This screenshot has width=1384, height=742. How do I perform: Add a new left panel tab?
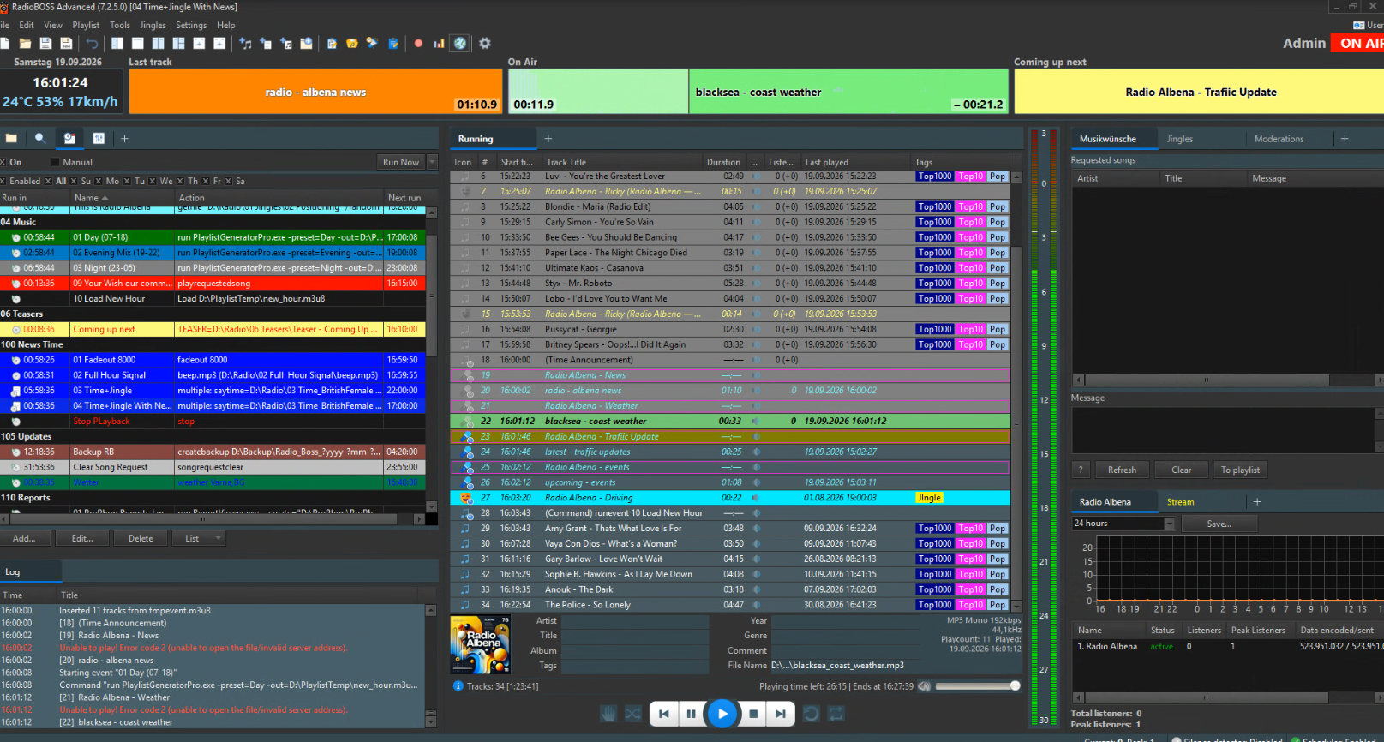point(124,138)
